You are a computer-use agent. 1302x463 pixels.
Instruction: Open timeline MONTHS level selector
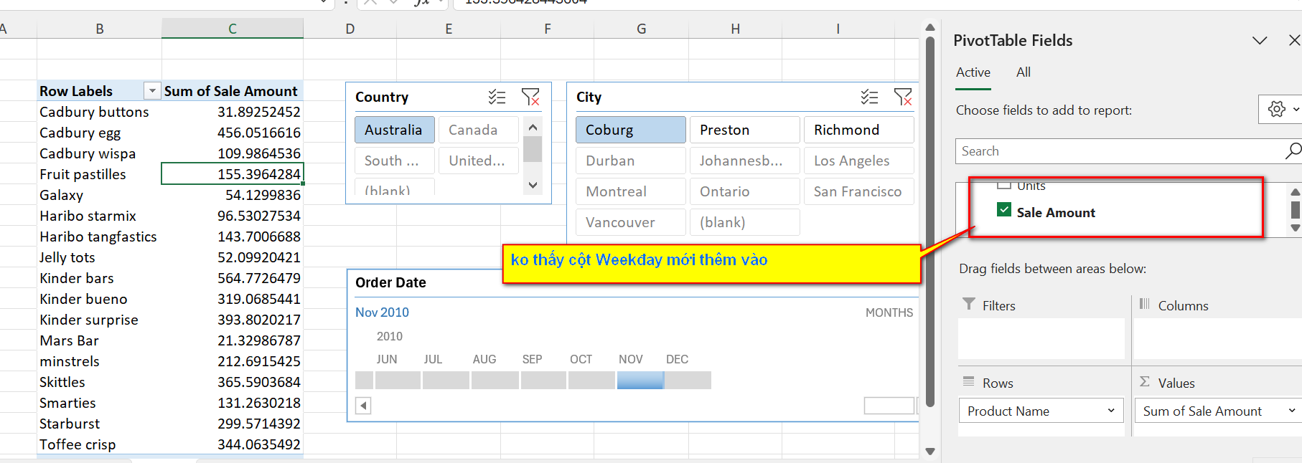tap(889, 312)
